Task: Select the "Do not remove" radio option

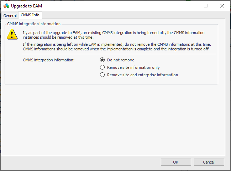Action: 103,60
